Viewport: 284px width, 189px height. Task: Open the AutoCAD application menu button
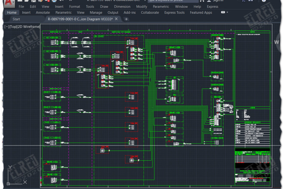tap(9, 3)
